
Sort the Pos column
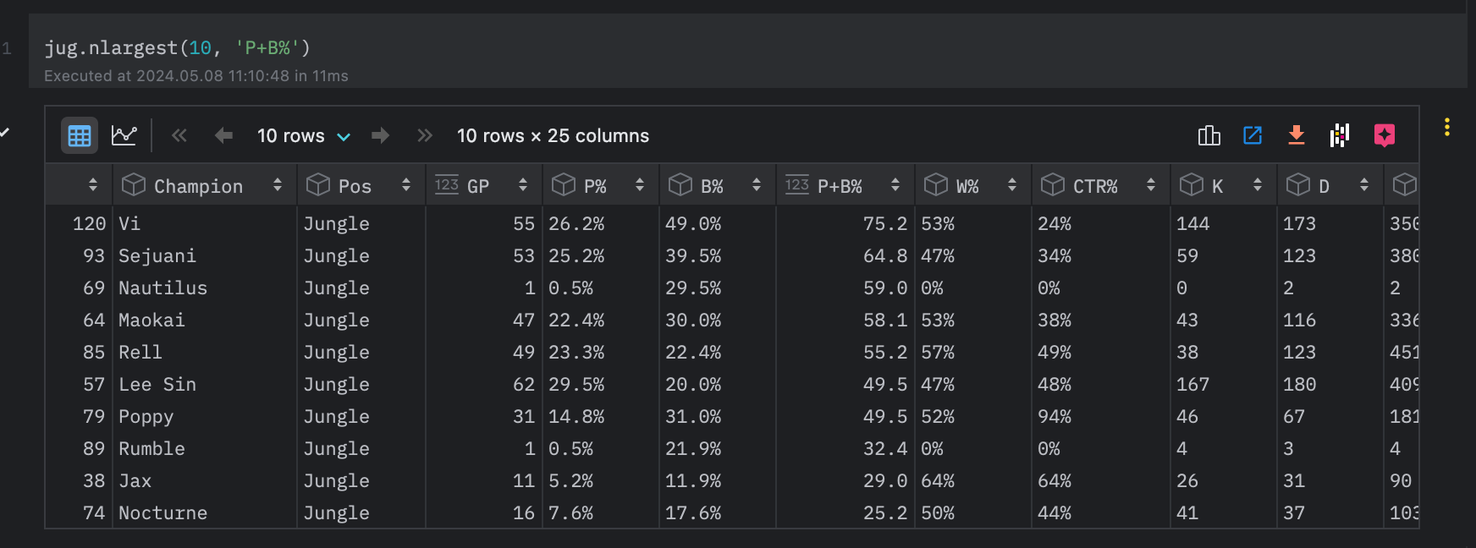[406, 185]
